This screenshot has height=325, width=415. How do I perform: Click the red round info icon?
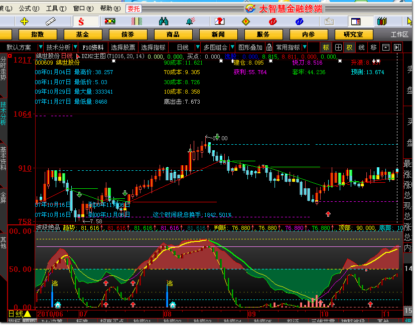point(272,22)
